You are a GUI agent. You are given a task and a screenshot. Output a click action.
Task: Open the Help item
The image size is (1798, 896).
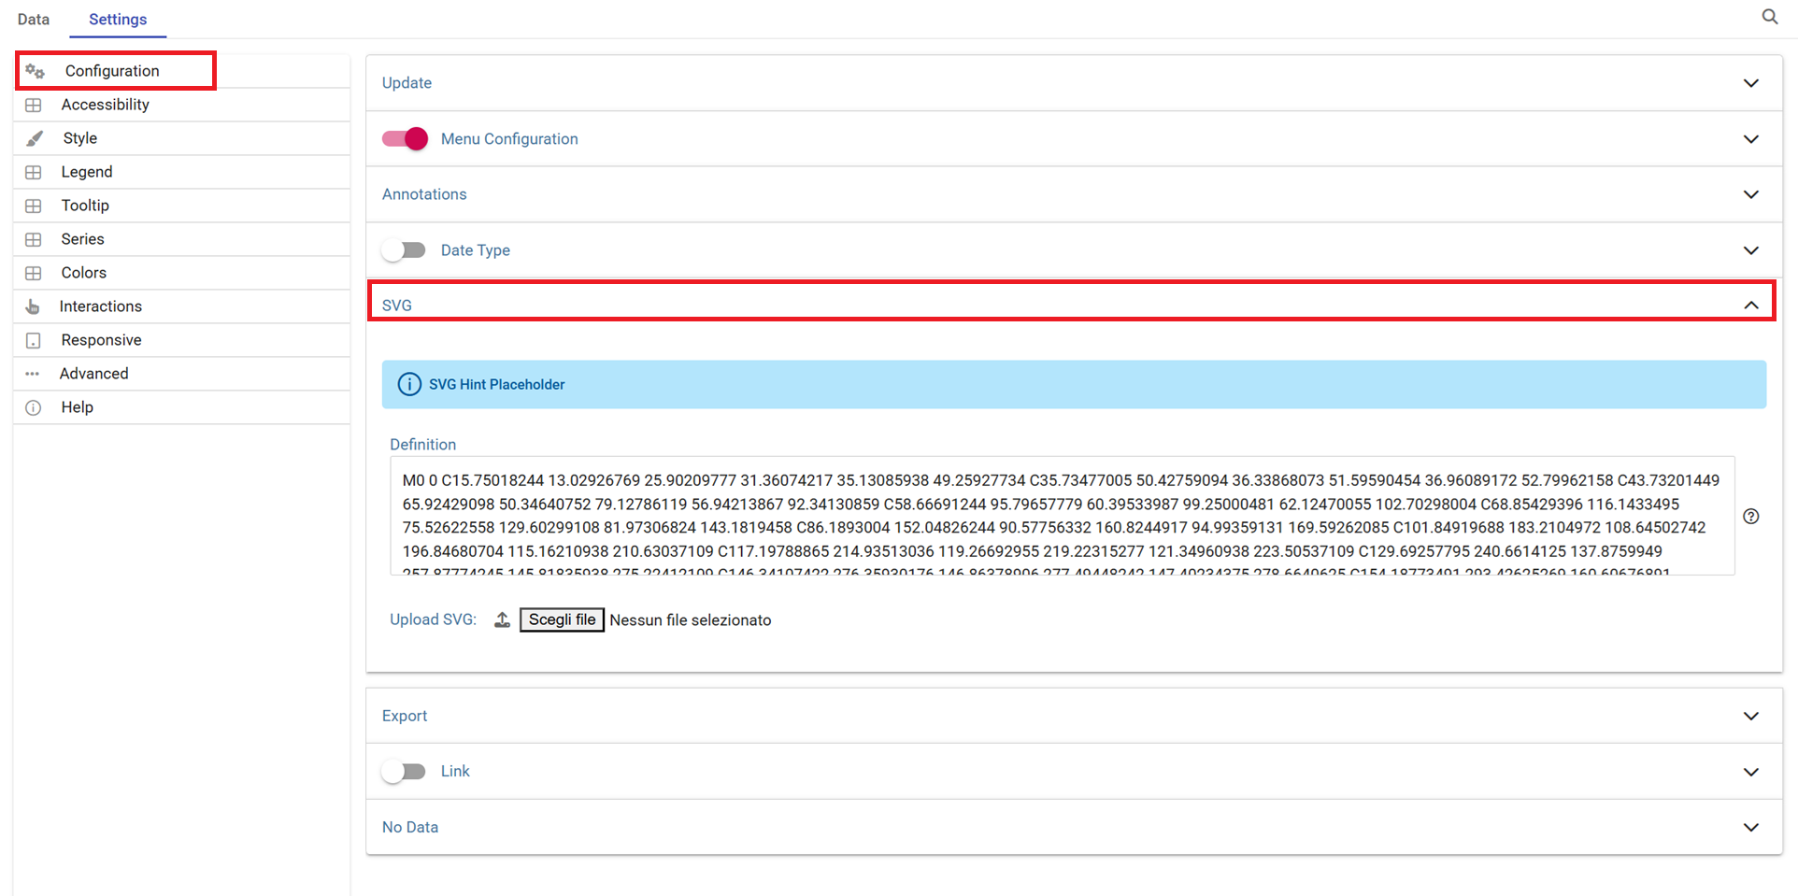pos(182,407)
